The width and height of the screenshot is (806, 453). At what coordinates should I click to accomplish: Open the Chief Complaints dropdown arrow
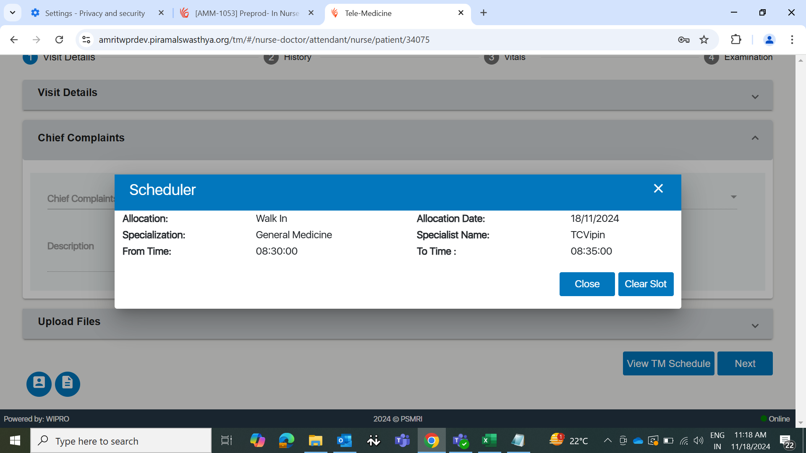click(733, 197)
